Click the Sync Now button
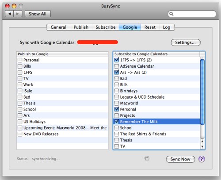Screen dimensions: 221x180 tap(180, 159)
